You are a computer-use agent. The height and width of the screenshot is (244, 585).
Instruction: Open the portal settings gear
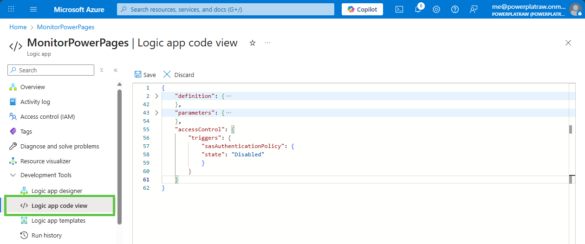click(x=436, y=9)
